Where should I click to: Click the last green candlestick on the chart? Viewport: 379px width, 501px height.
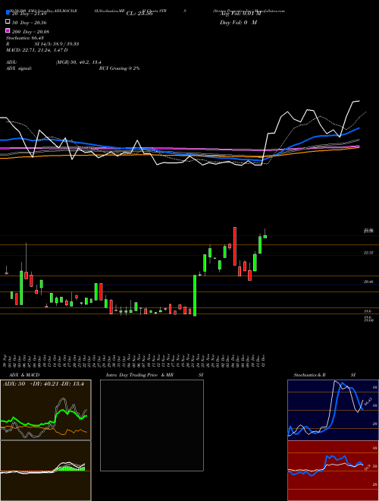coord(265,237)
